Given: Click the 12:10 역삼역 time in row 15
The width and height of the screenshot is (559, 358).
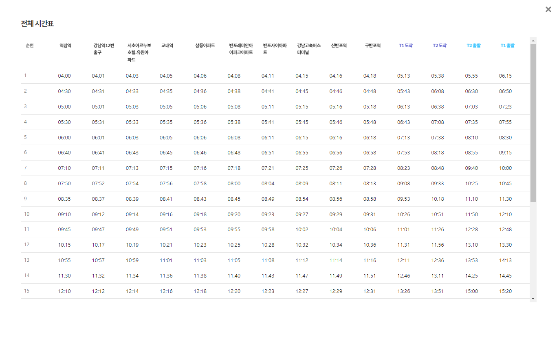Looking at the screenshot, I should click(64, 291).
